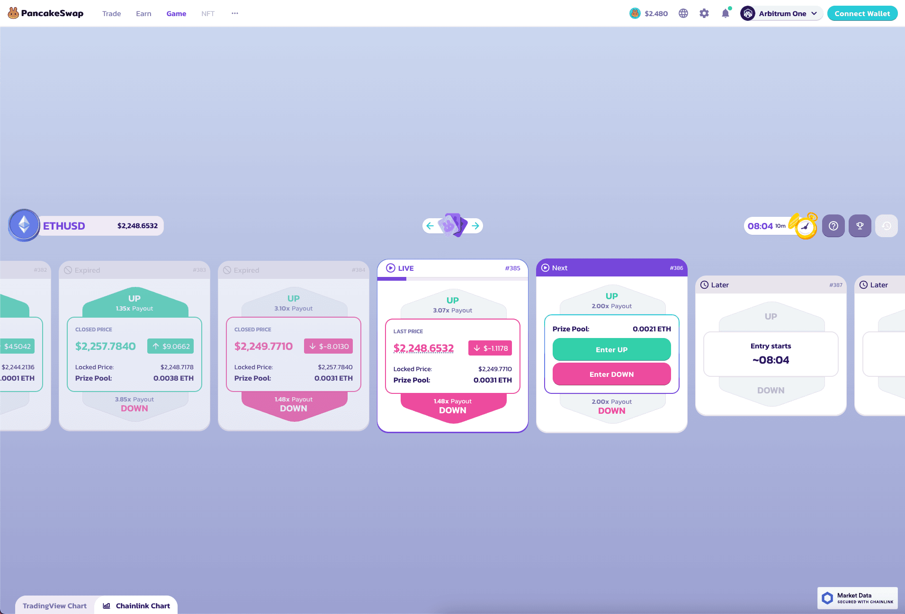Open the settings gear icon
The height and width of the screenshot is (614, 905).
click(x=704, y=13)
